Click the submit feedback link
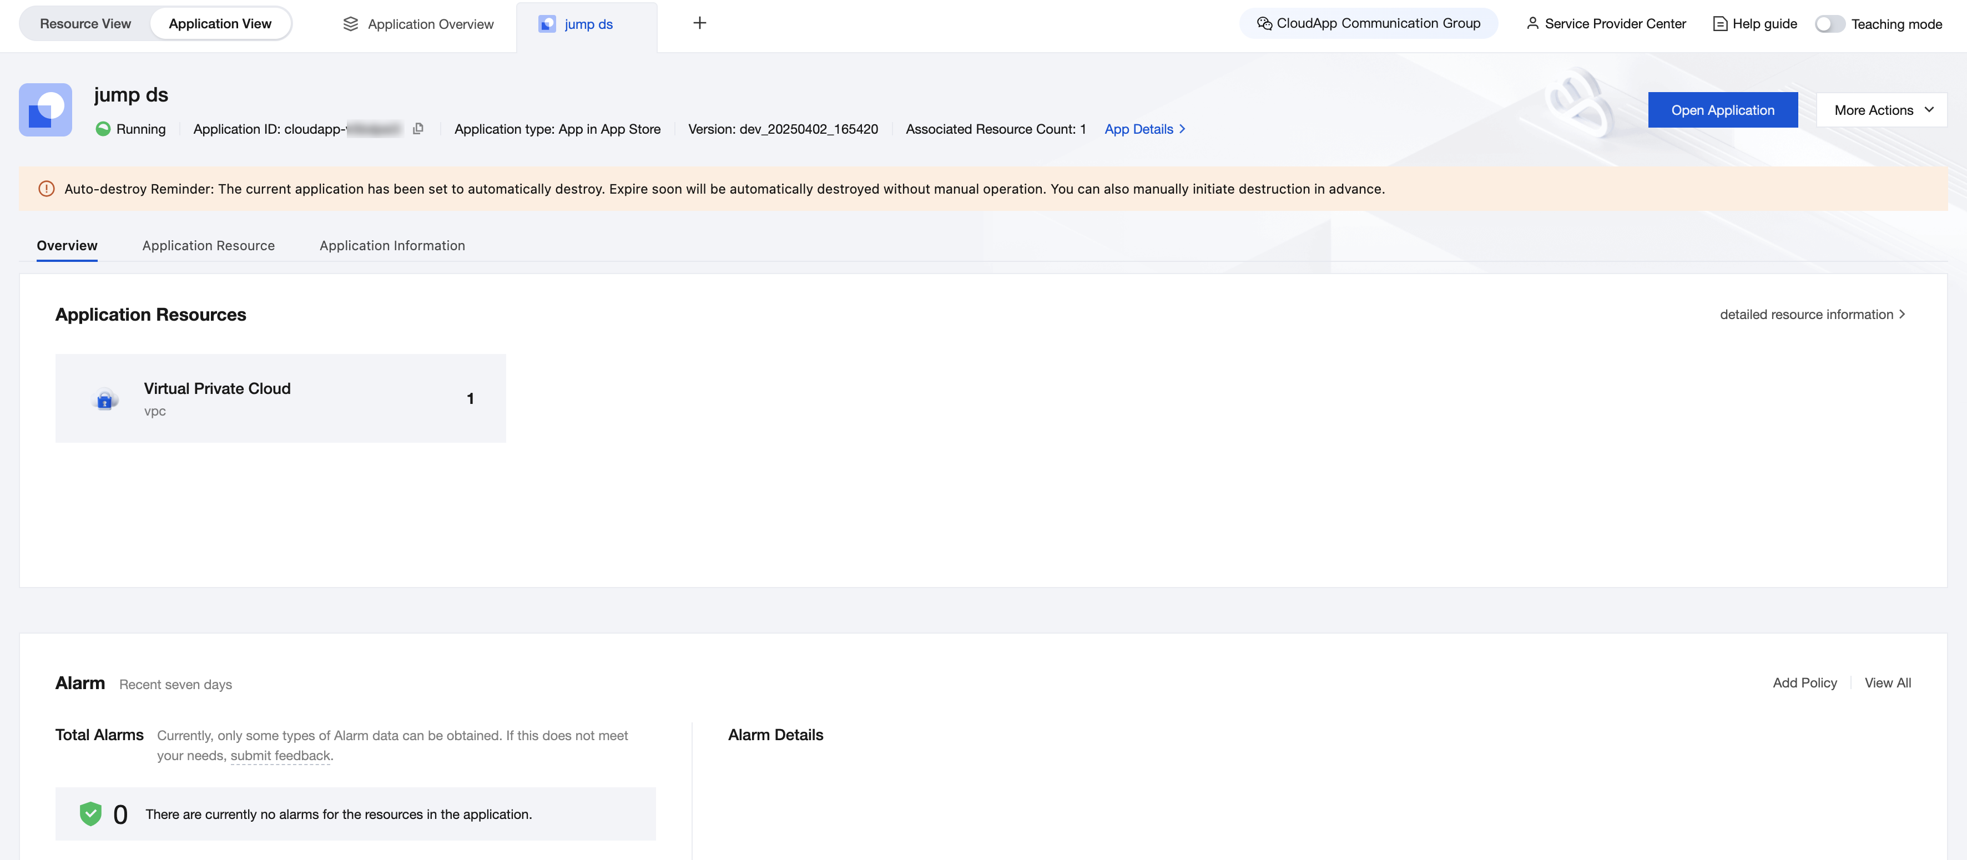Screen dimensions: 1967x860 coord(280,756)
